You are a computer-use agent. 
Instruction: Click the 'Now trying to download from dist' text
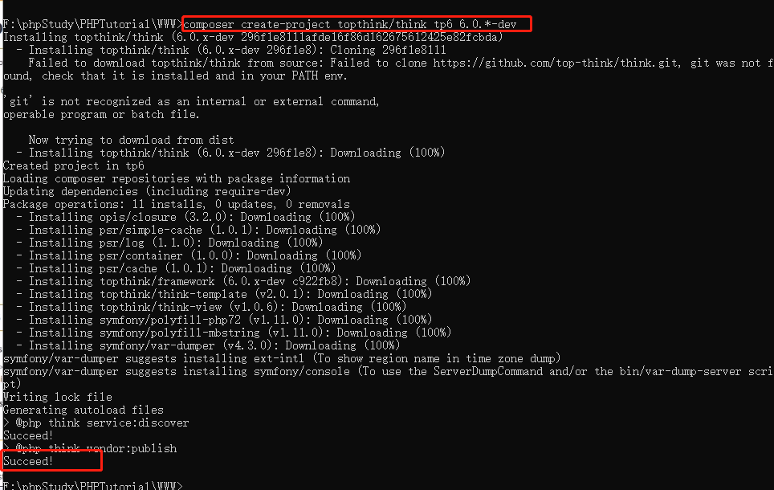132,141
